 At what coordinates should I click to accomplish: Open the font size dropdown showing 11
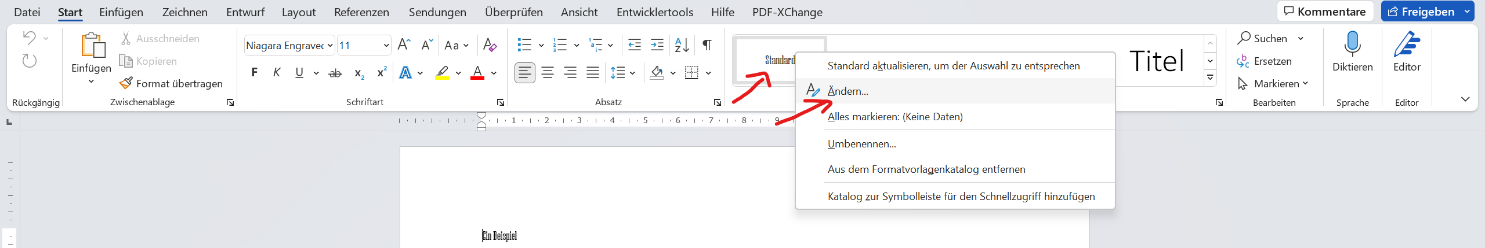pos(386,45)
